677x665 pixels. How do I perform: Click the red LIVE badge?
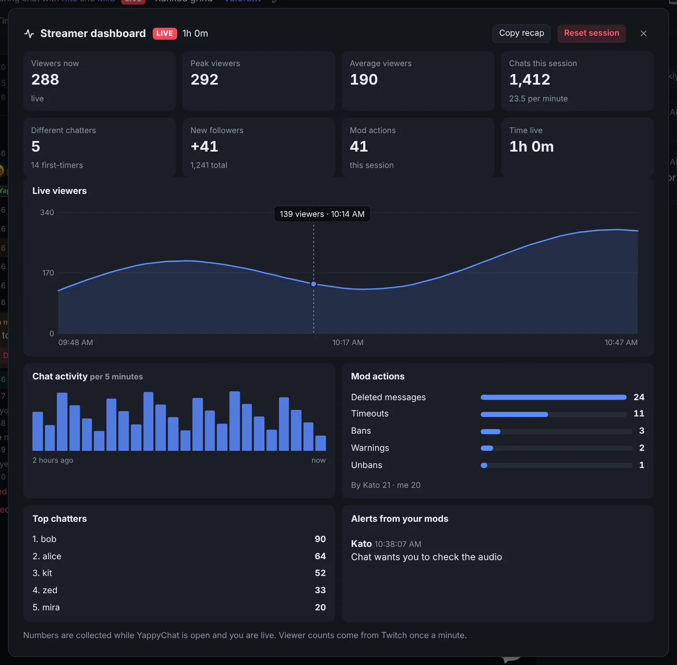165,33
